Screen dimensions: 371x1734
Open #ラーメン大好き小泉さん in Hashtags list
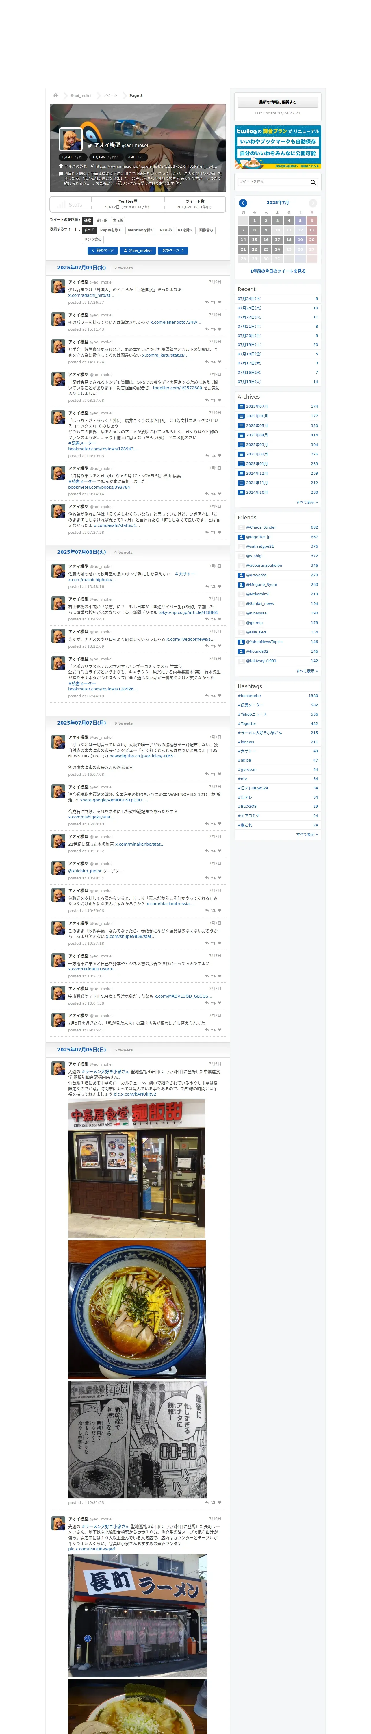point(260,732)
